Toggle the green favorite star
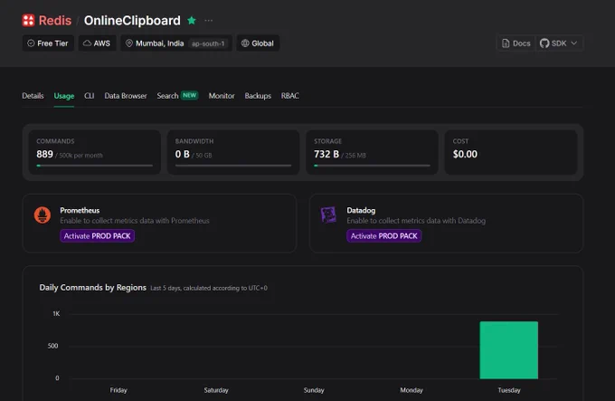The width and height of the screenshot is (615, 401). [192, 21]
